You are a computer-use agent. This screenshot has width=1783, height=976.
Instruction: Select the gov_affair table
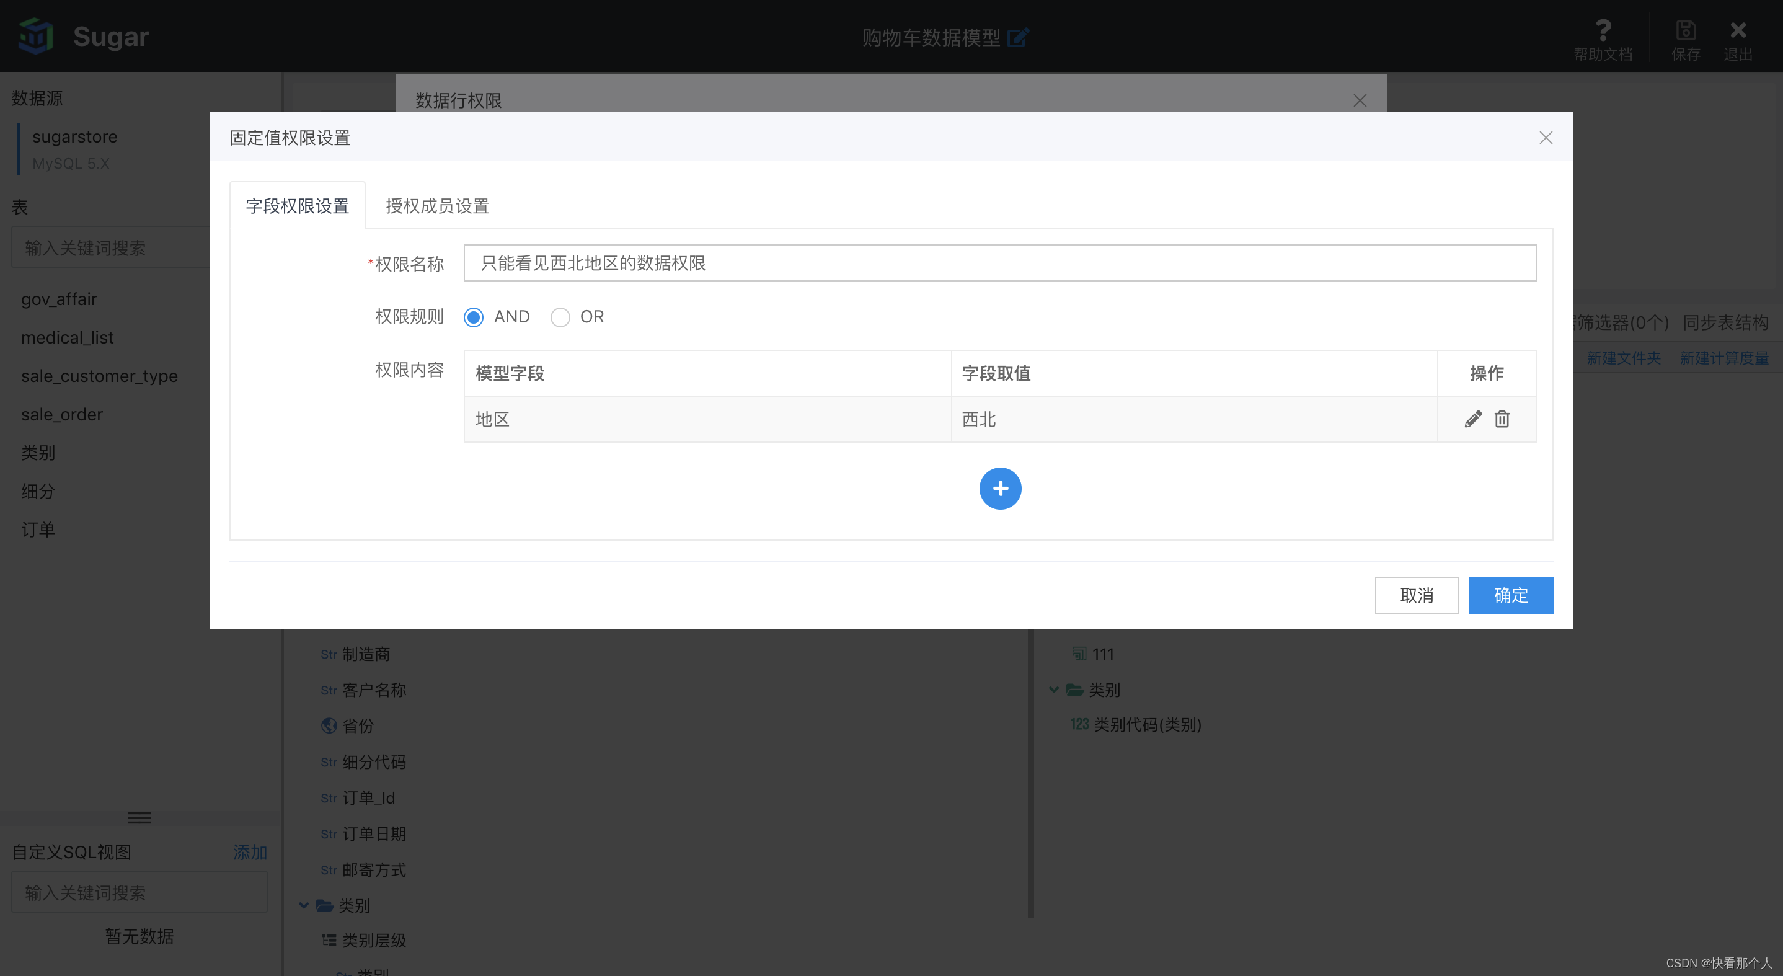pyautogui.click(x=59, y=299)
